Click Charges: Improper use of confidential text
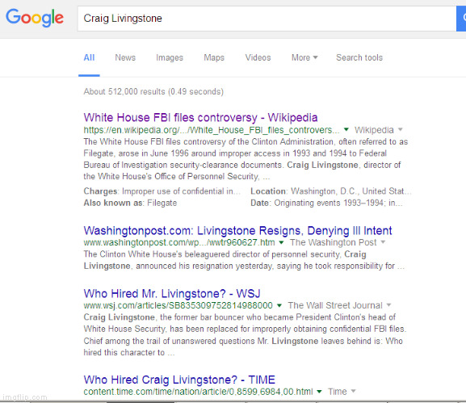This screenshot has height=403, width=466. pyautogui.click(x=162, y=191)
